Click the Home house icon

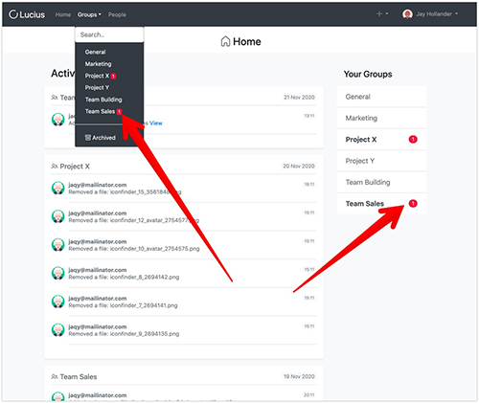point(225,41)
